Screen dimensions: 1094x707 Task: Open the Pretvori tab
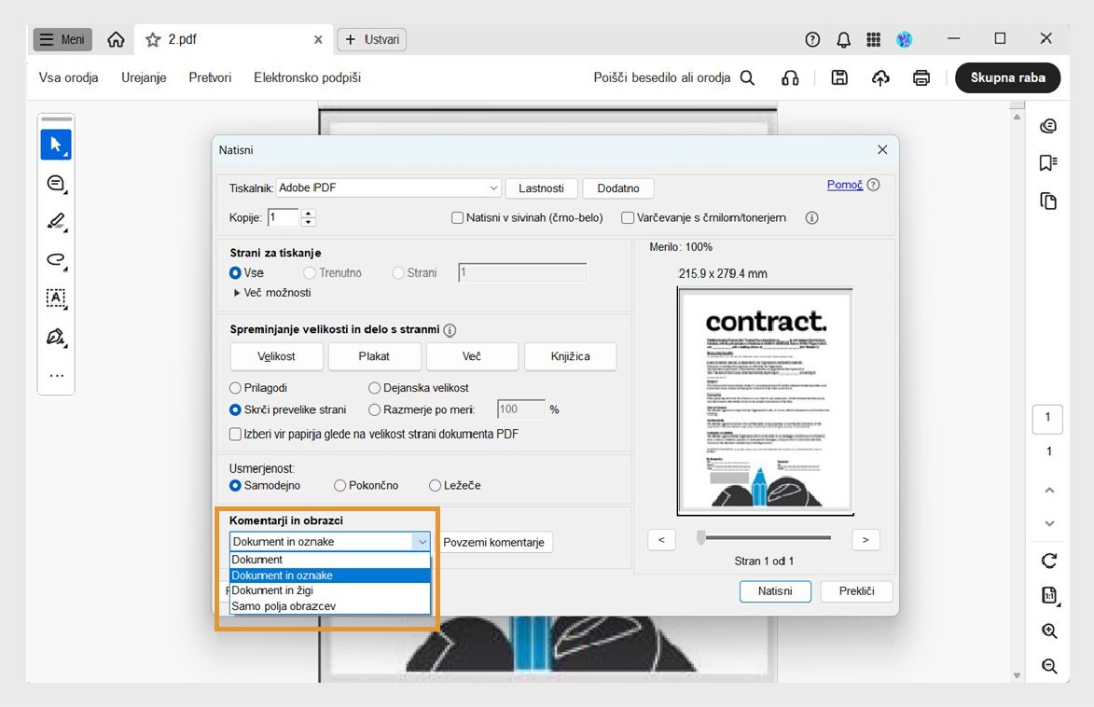pyautogui.click(x=210, y=77)
